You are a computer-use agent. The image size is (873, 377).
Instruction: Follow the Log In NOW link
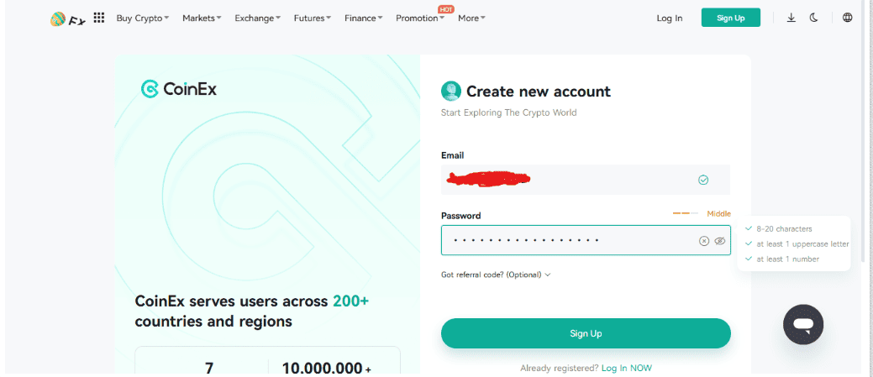[x=626, y=368]
